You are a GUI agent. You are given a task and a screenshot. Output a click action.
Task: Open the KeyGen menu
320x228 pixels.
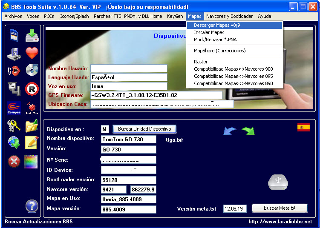(175, 16)
